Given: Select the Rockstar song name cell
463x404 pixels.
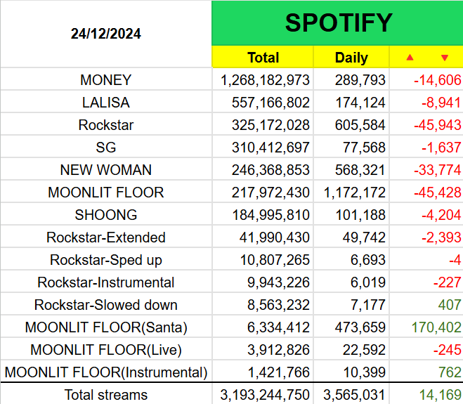Looking at the screenshot, I should point(106,124).
